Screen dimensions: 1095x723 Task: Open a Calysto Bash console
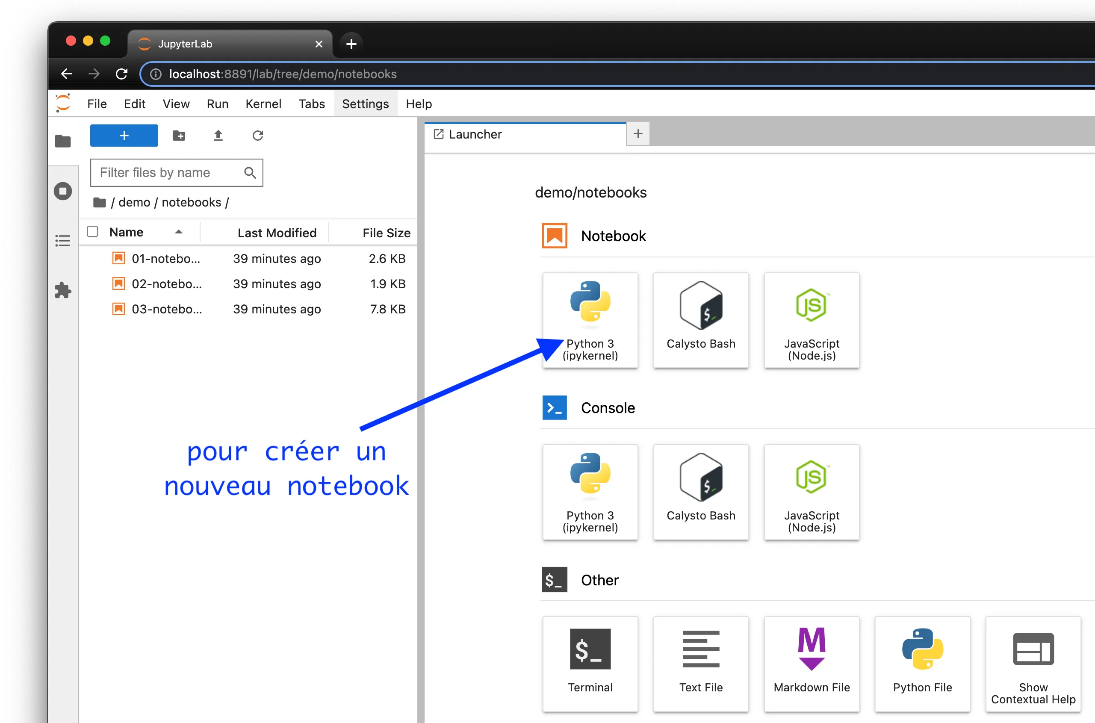coord(700,492)
